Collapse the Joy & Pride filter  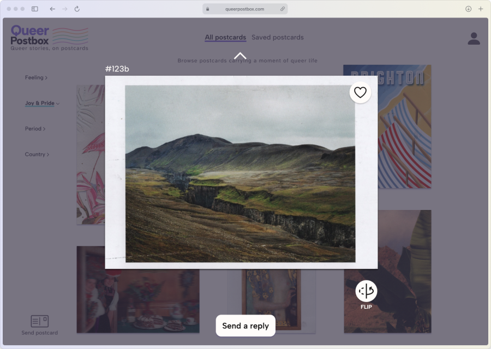pyautogui.click(x=42, y=103)
